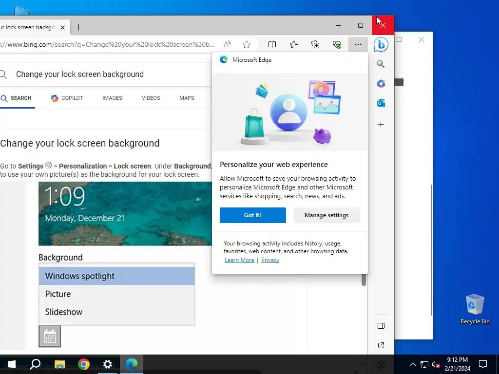Image resolution: width=499 pixels, height=374 pixels.
Task: Click the background window's scrollbar
Action: (431, 250)
